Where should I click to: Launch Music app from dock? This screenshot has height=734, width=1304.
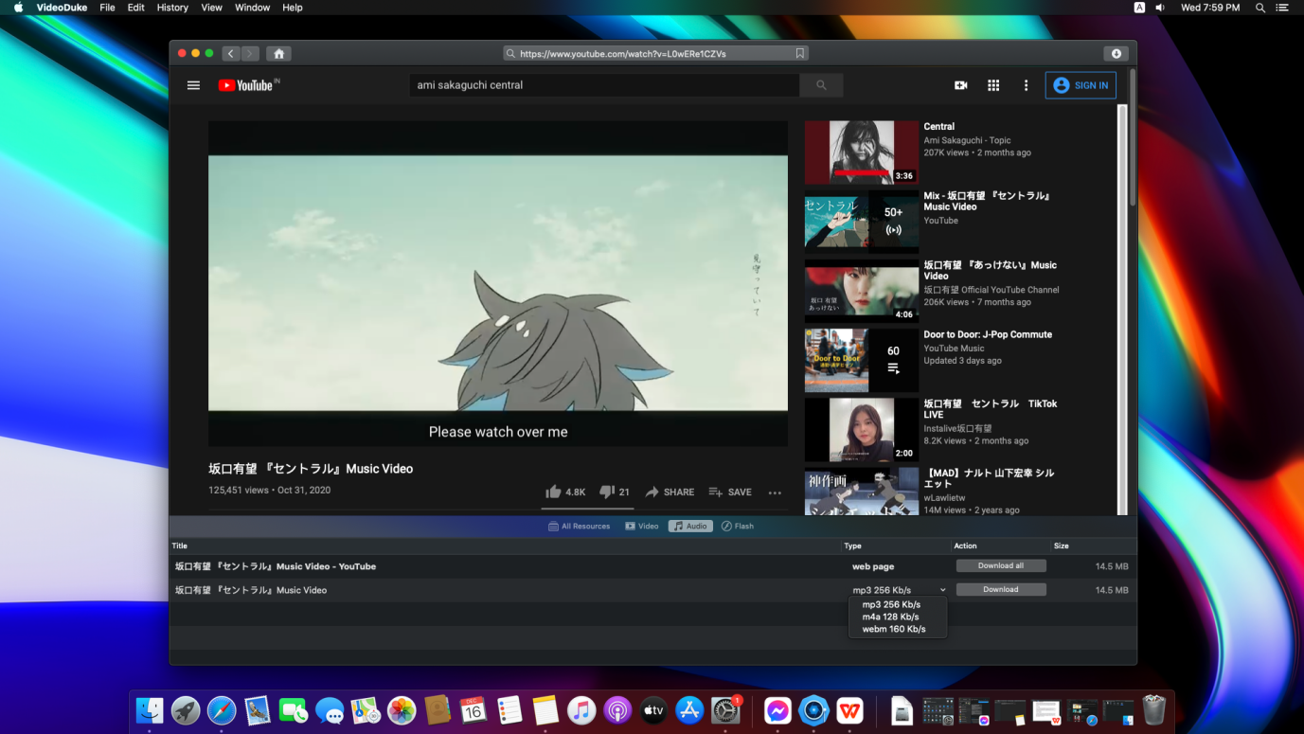(581, 710)
